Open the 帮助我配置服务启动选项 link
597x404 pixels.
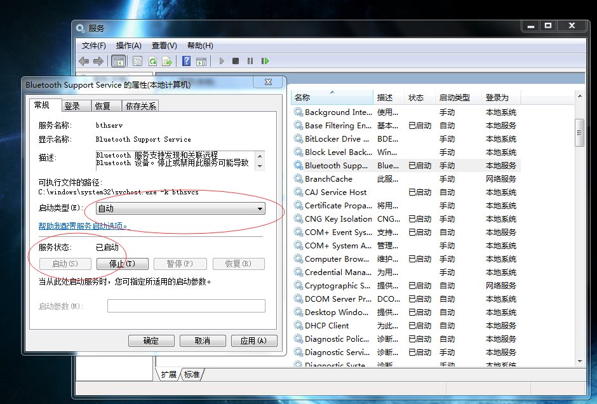click(x=83, y=226)
